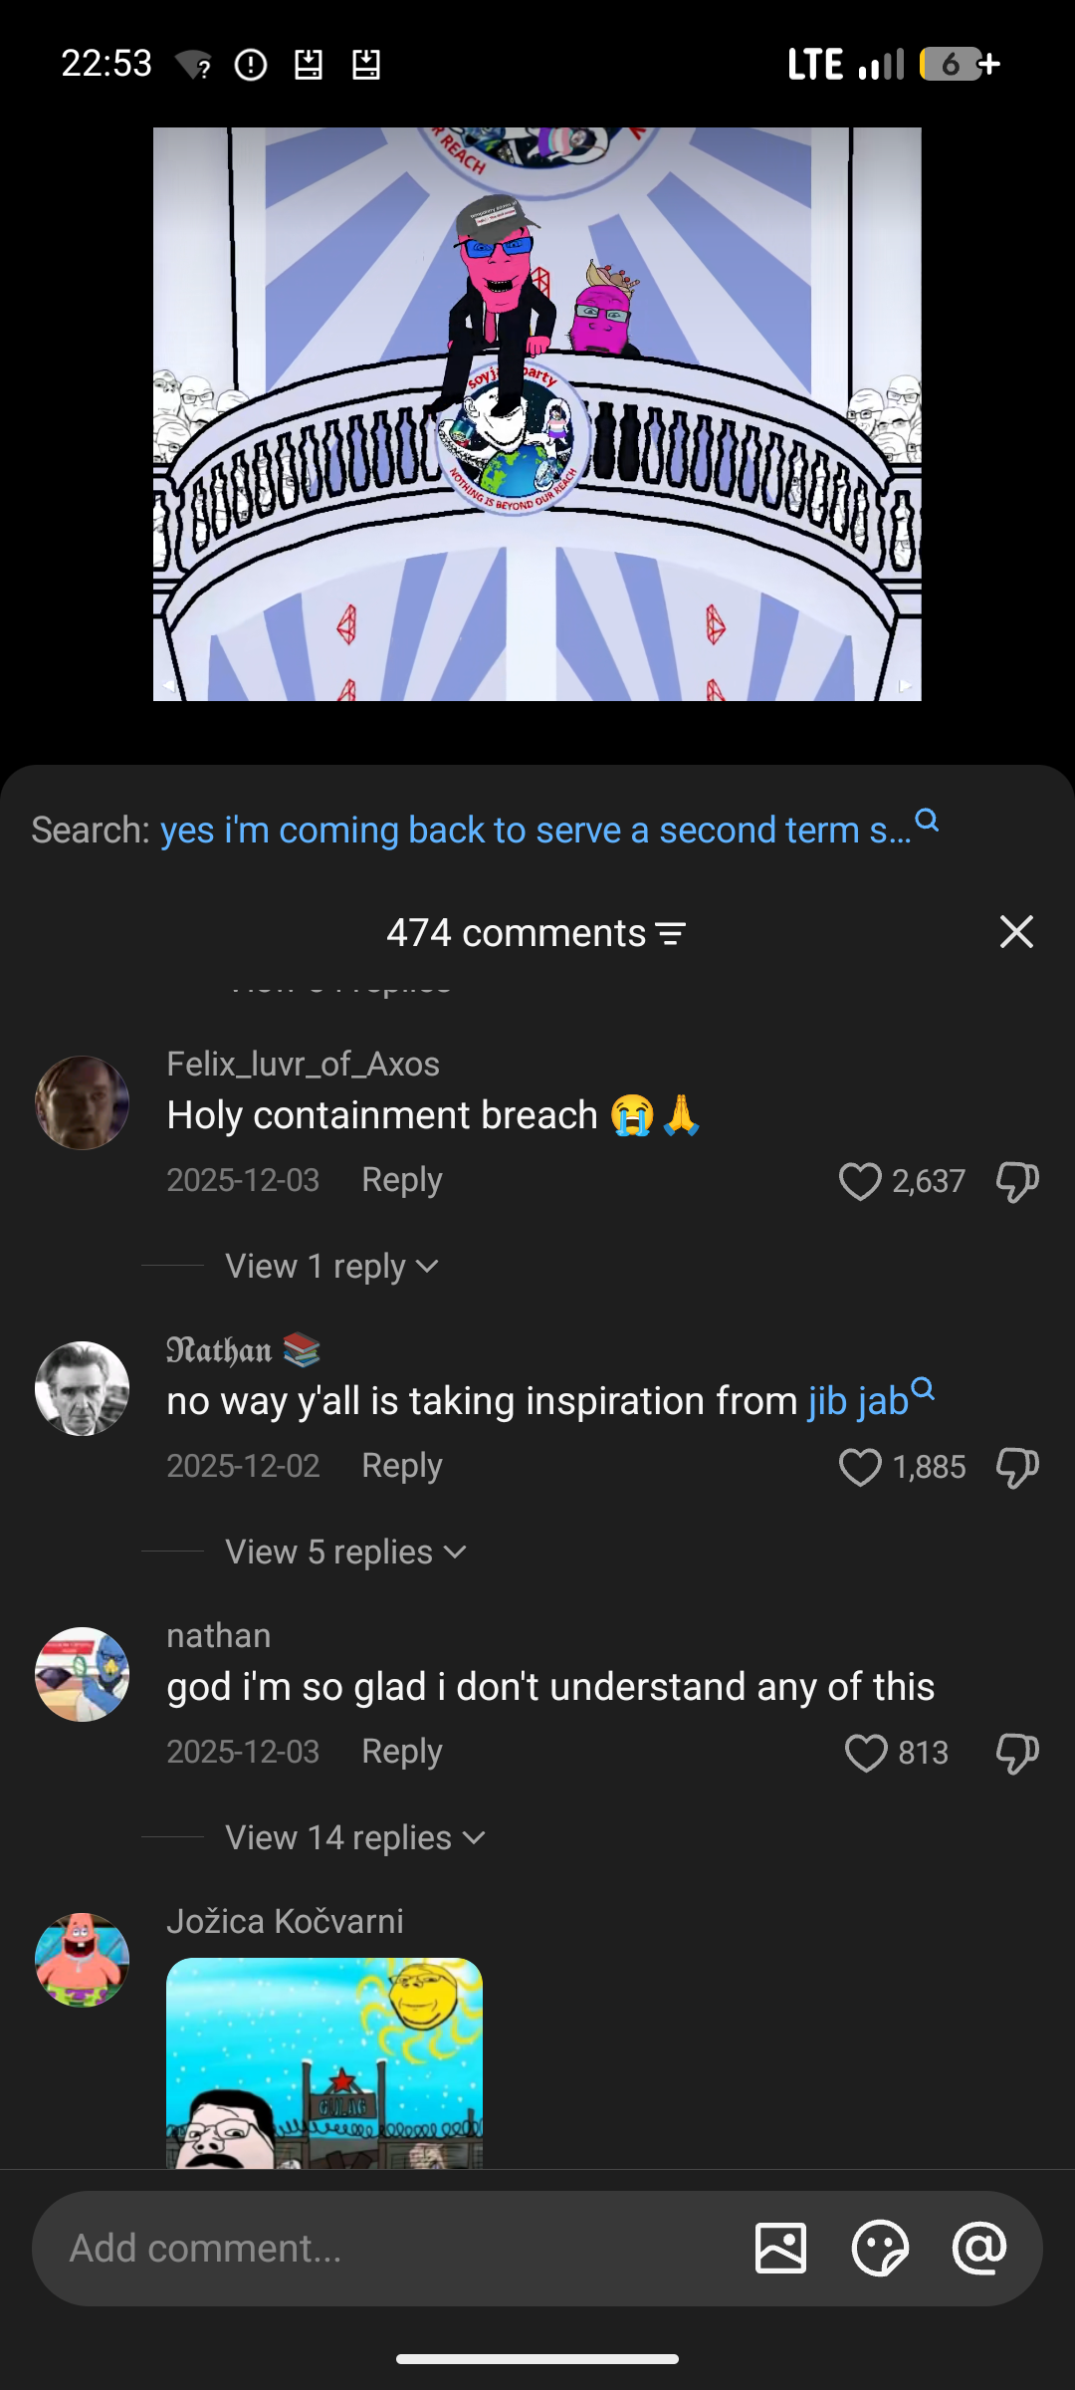The height and width of the screenshot is (2390, 1075).
Task: Like Nathan's jib jab comment
Action: pos(860,1467)
